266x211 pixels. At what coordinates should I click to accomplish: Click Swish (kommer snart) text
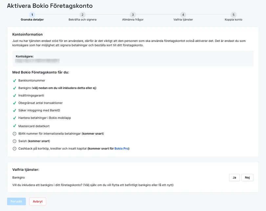[x=34, y=141]
